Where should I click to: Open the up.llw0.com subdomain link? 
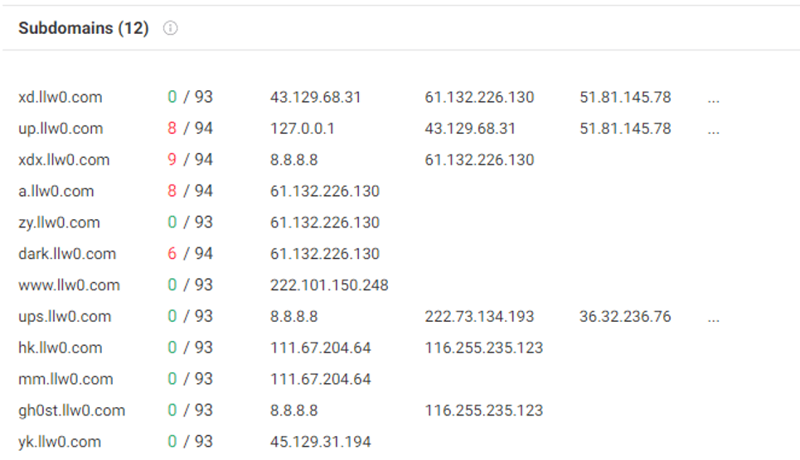(61, 129)
